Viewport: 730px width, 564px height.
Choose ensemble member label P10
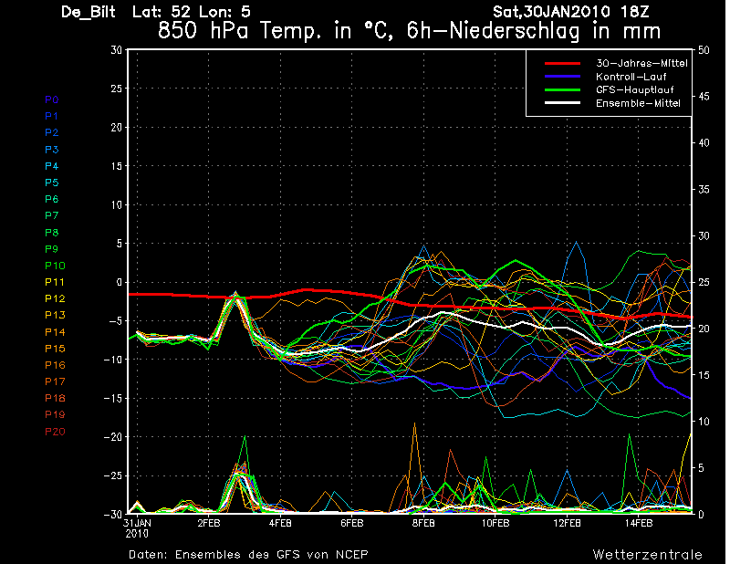coord(55,266)
